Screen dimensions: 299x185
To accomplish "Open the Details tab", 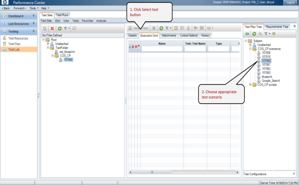I will tap(132, 36).
